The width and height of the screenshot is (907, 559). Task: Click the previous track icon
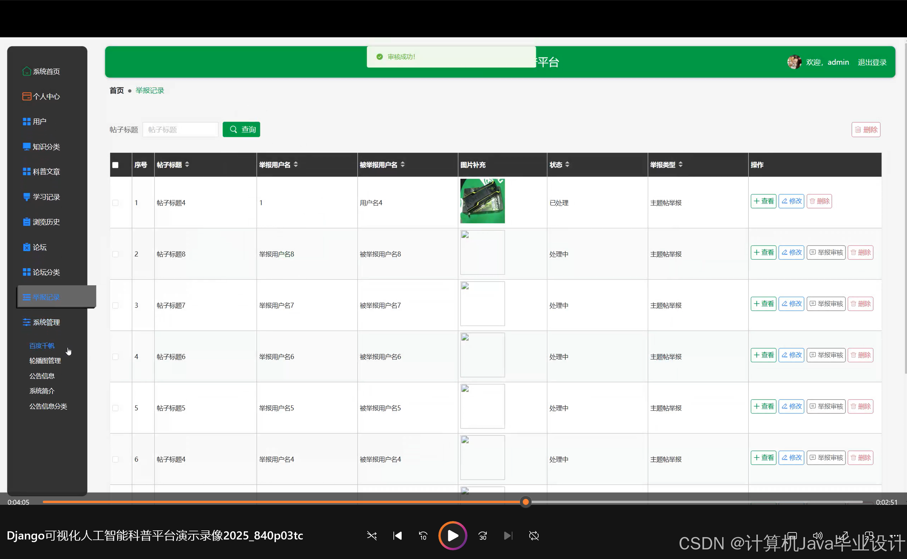pyautogui.click(x=397, y=536)
